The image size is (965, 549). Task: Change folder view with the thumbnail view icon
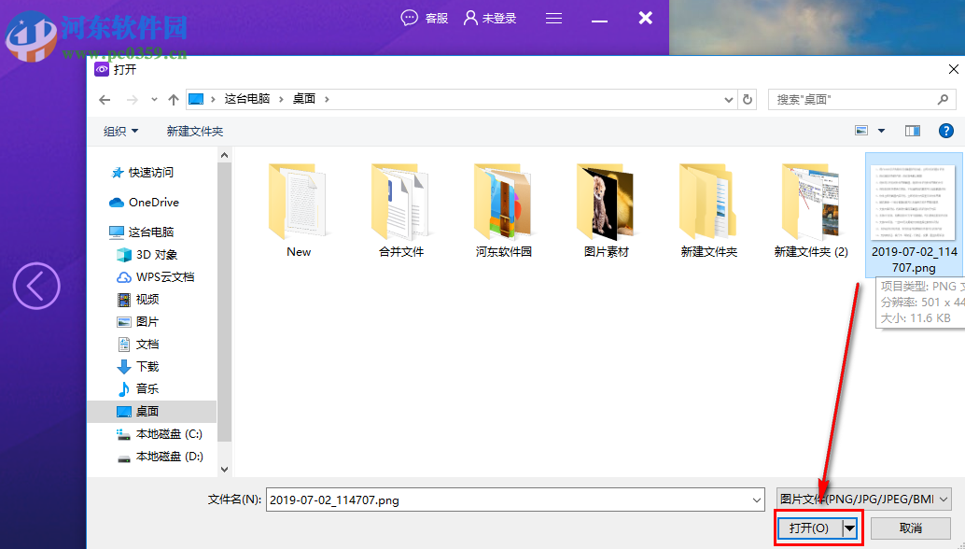pos(860,130)
